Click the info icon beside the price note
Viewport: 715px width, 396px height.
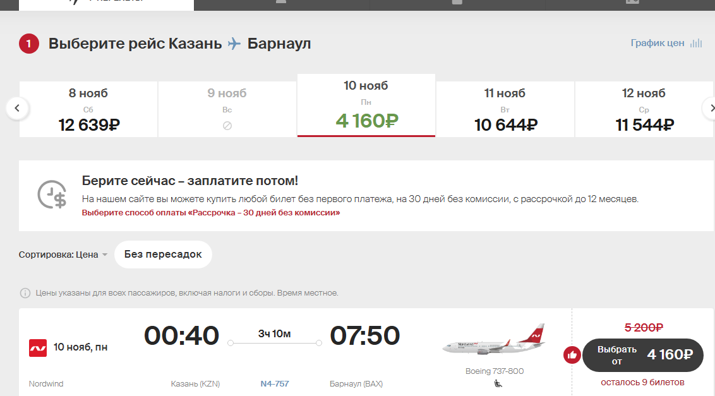pyautogui.click(x=25, y=293)
